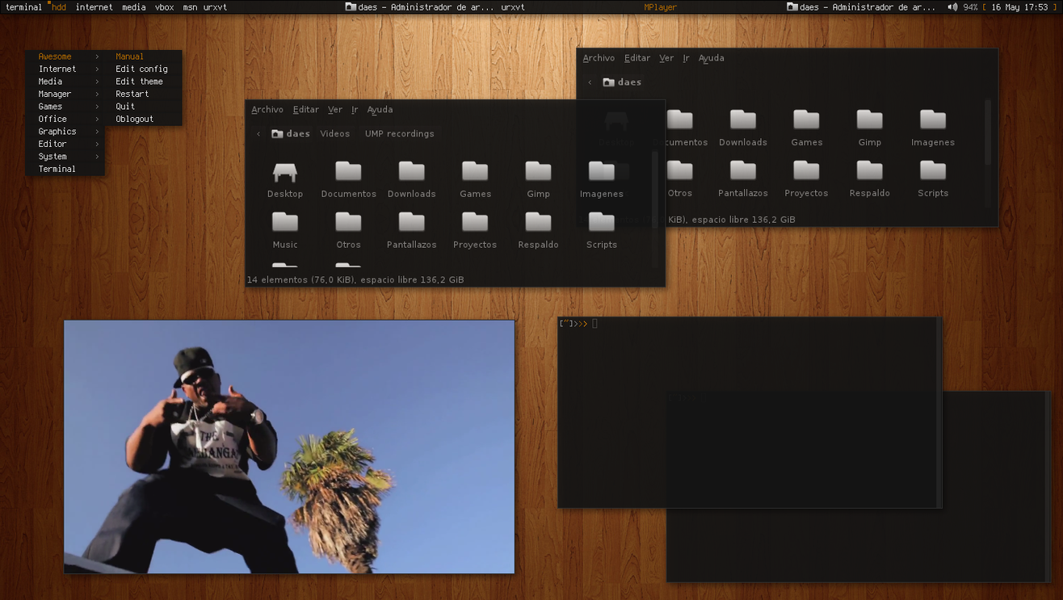The width and height of the screenshot is (1063, 600).
Task: Expand the Graphics submenu in the Awesome menu
Action: (x=57, y=131)
